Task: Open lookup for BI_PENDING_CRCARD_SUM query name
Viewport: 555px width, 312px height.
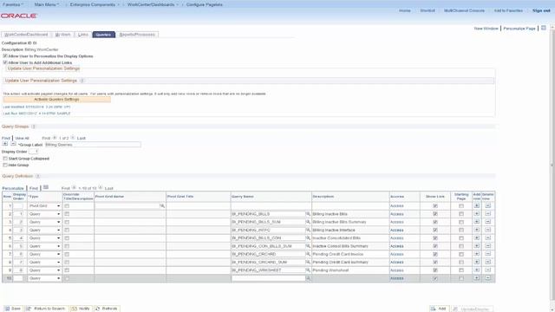Action: pyautogui.click(x=308, y=262)
